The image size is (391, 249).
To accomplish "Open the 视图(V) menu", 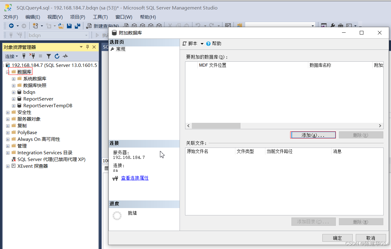I will click(x=55, y=17).
